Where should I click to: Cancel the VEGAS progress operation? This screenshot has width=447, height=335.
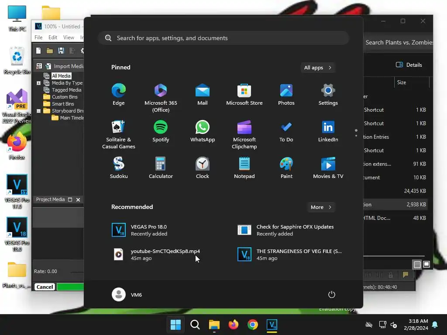[45, 287]
